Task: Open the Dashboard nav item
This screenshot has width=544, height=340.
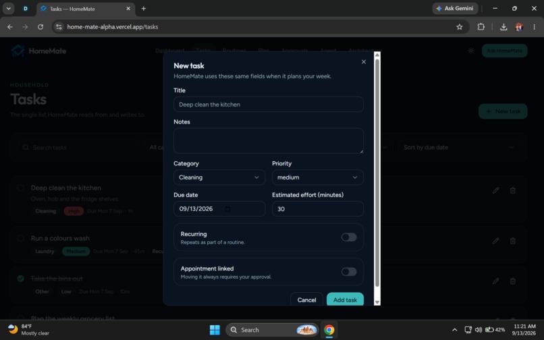Action: 169,51
